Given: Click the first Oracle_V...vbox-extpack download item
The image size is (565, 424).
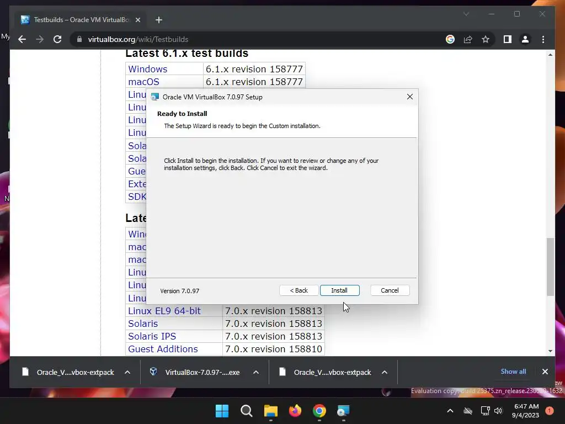Looking at the screenshot, I should point(68,372).
